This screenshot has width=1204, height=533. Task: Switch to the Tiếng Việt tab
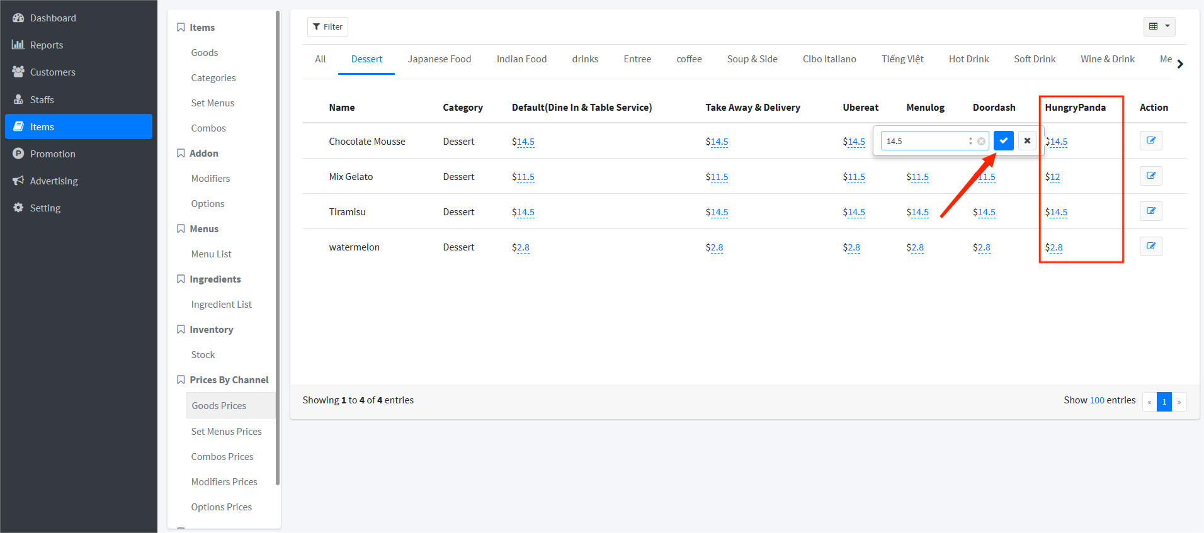point(902,59)
